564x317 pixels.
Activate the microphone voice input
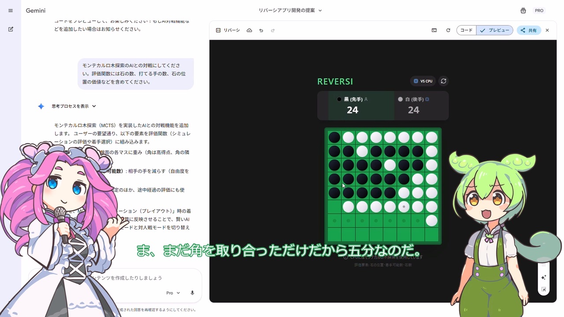click(x=193, y=293)
